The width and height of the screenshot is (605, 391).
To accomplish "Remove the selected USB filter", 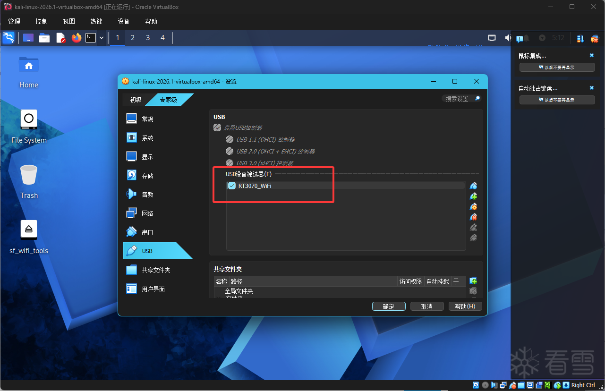I will click(x=473, y=217).
